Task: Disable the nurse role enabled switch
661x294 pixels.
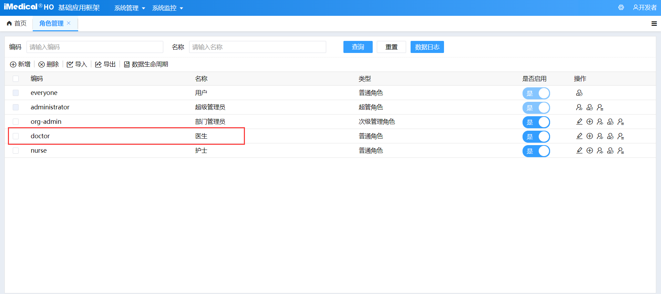Action: 536,151
